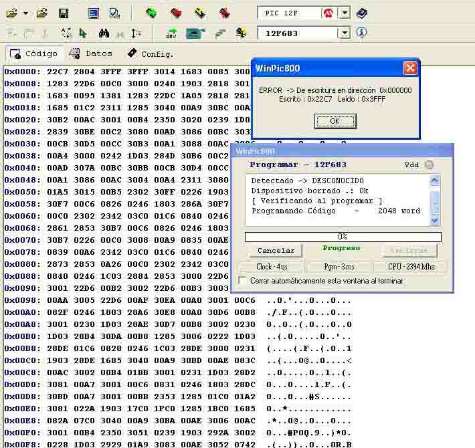Click hex value 28DE in row 0x00B8 first column
The height and width of the screenshot is (448, 475).
coord(58,348)
